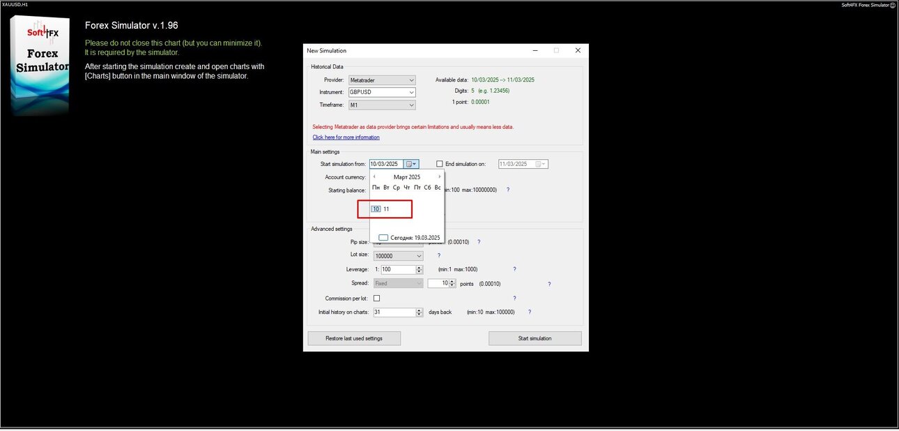Viewport: 899px width, 431px height.
Task: Open help for the Lot size setting
Action: tap(438, 256)
